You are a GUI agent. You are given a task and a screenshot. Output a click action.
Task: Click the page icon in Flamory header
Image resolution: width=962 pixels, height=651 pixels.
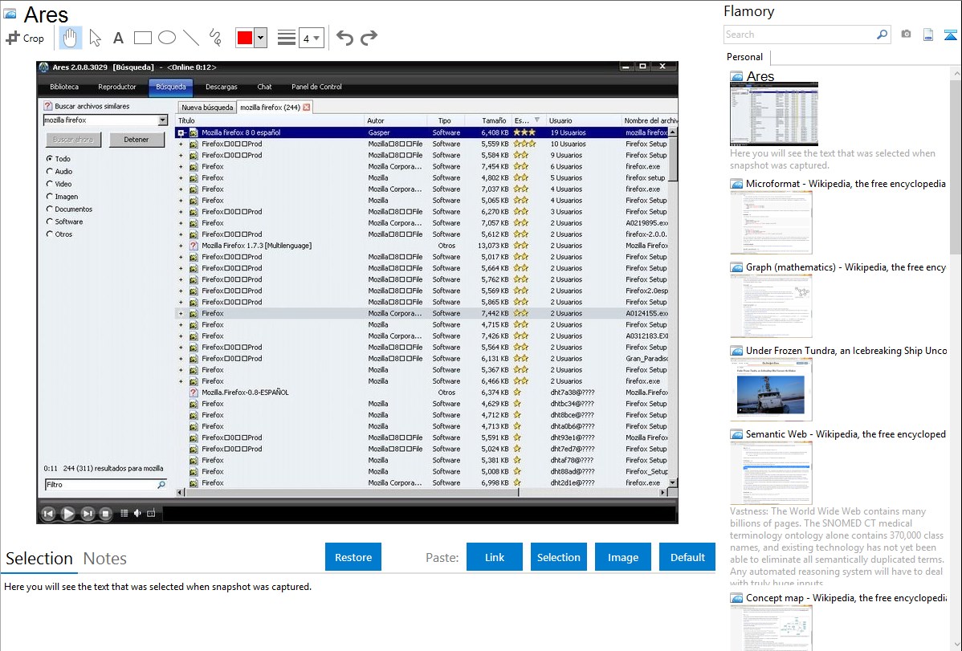point(928,35)
